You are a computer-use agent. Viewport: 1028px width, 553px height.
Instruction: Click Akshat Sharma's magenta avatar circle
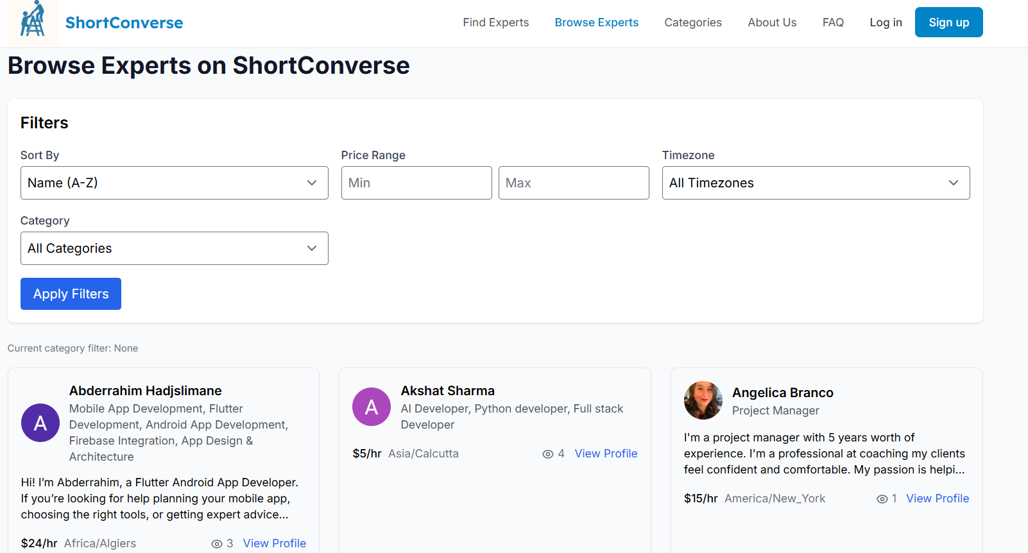point(372,407)
